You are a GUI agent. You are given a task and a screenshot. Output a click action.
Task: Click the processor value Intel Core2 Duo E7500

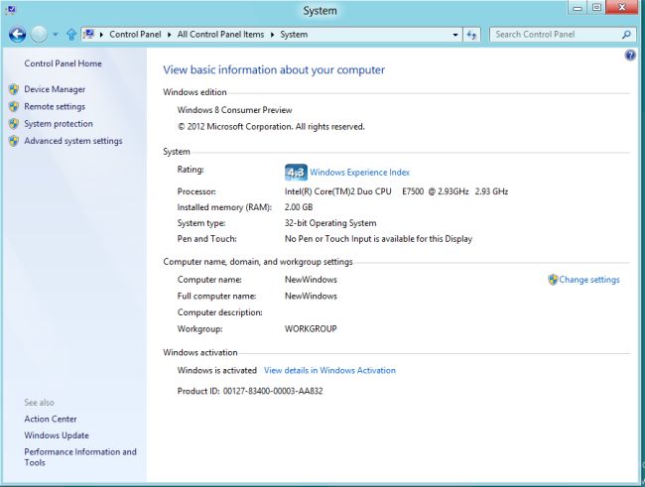coord(396,191)
